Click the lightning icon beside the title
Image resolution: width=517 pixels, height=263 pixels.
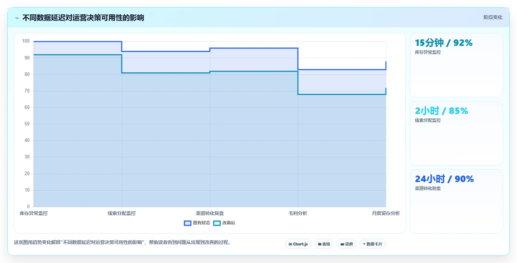[17, 18]
